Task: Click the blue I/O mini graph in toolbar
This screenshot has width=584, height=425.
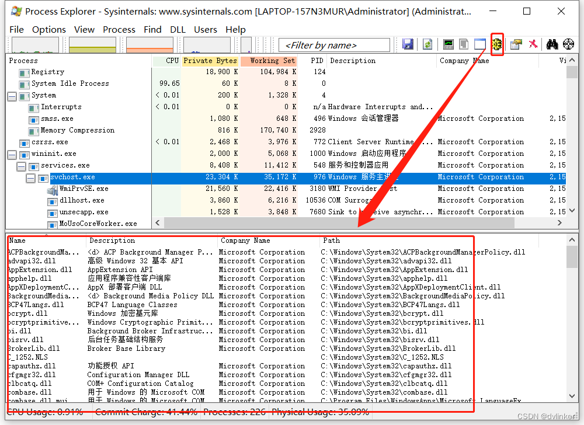Action: pos(207,45)
